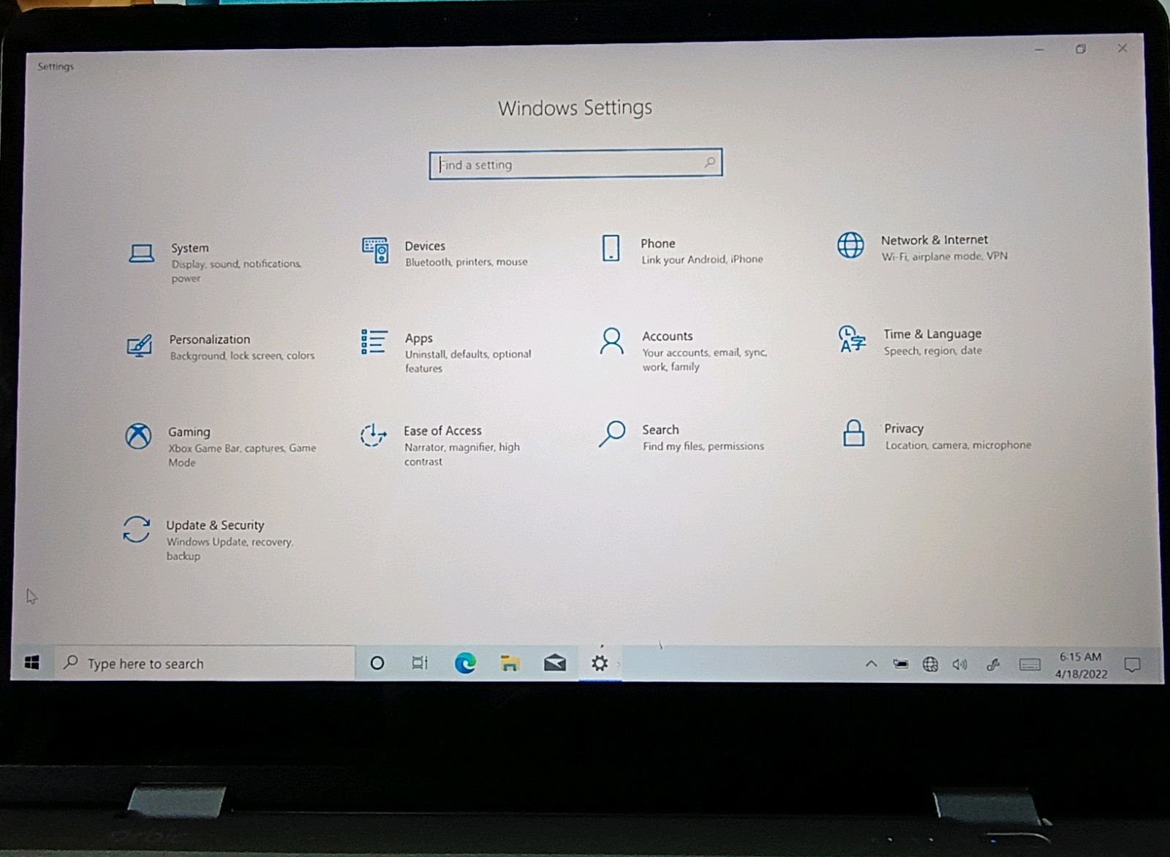Click 'Location, camera, microphone' description
1170x857 pixels.
tap(958, 445)
